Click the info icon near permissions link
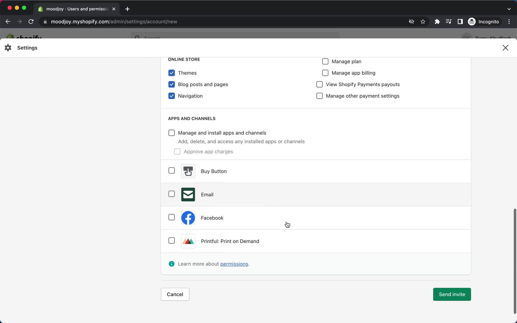 pyautogui.click(x=172, y=264)
